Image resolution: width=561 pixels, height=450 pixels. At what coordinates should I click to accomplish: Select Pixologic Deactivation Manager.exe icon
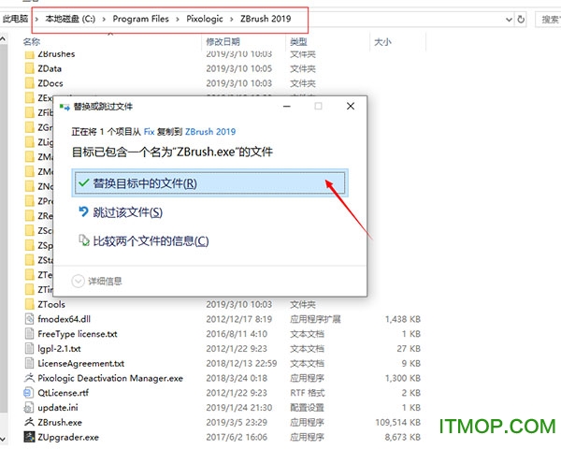[x=29, y=378]
